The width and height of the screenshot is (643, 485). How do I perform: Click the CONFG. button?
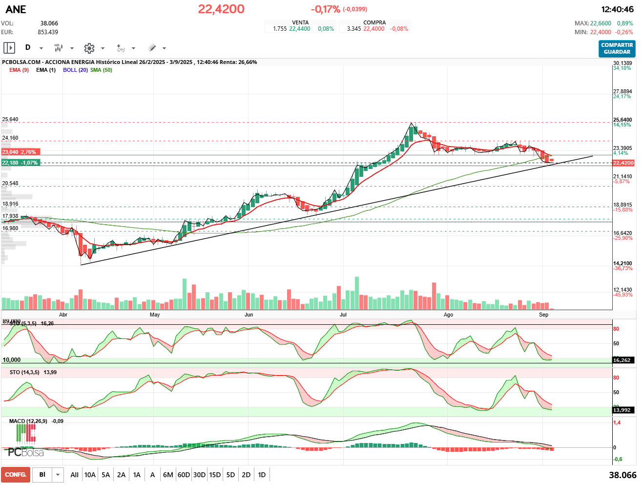tap(16, 475)
